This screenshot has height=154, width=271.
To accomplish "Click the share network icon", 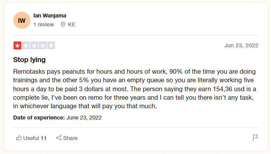I will click(59, 138).
